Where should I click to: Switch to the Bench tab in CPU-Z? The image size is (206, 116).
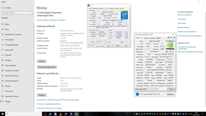click(x=117, y=9)
